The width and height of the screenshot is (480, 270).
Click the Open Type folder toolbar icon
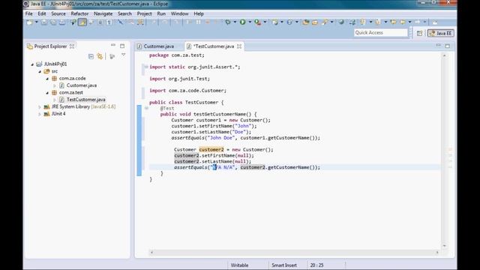pyautogui.click(x=305, y=22)
